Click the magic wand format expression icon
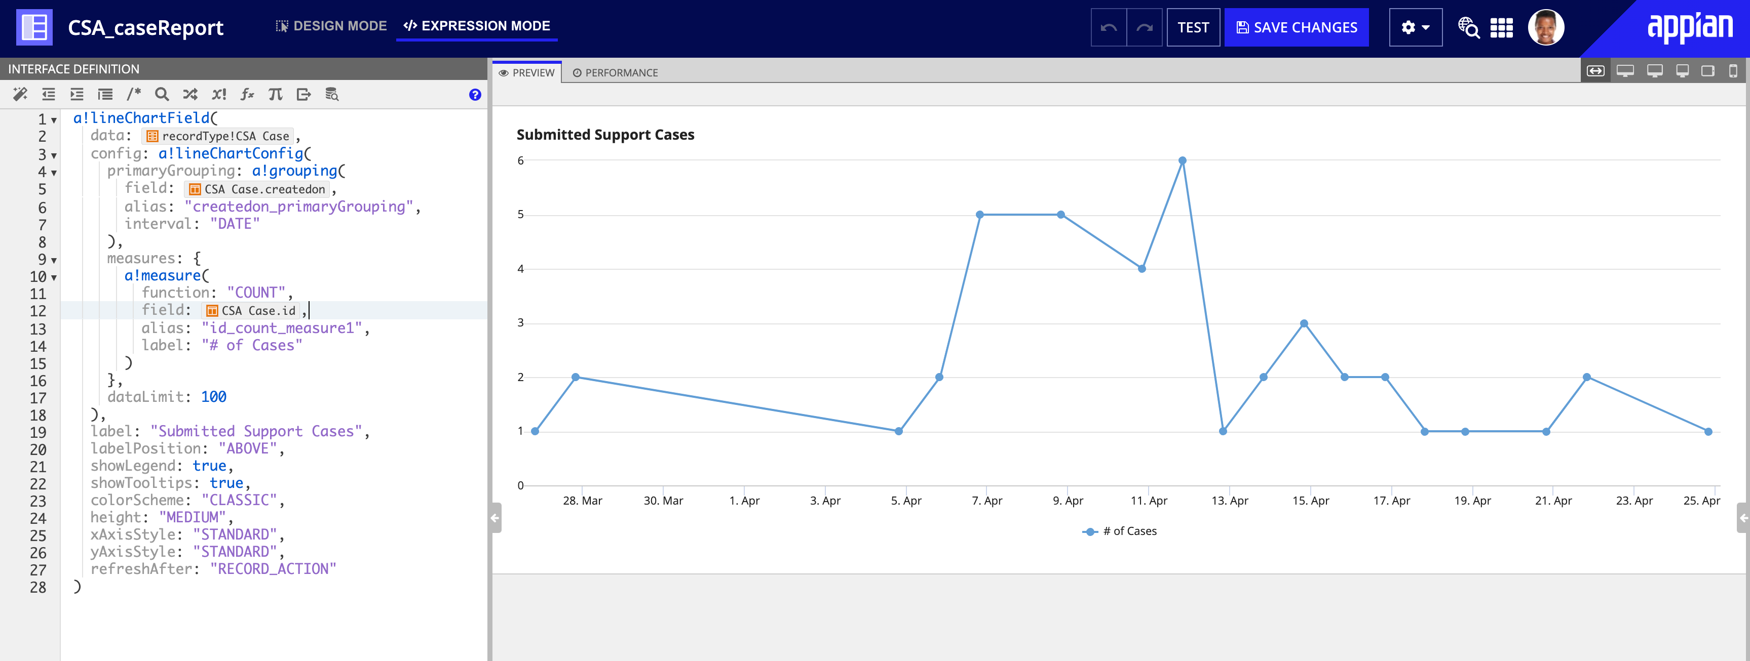The width and height of the screenshot is (1750, 661). pyautogui.click(x=20, y=94)
